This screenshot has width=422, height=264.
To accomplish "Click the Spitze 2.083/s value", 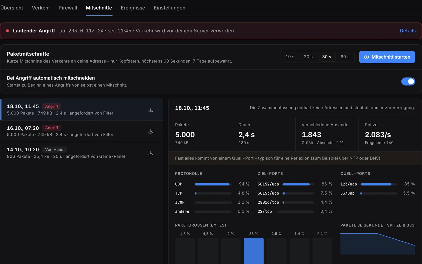I will (378, 135).
